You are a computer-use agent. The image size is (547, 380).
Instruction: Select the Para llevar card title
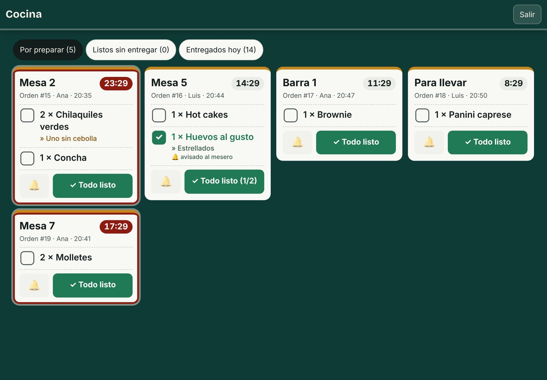click(440, 83)
